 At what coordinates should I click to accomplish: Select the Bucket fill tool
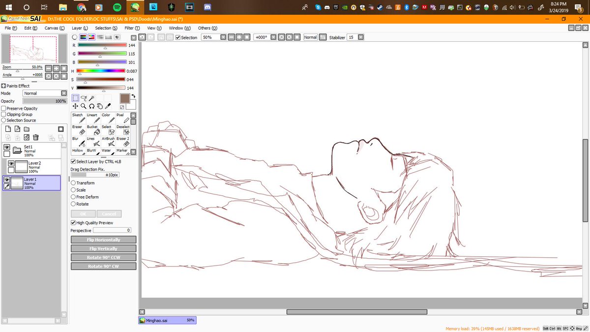92,130
